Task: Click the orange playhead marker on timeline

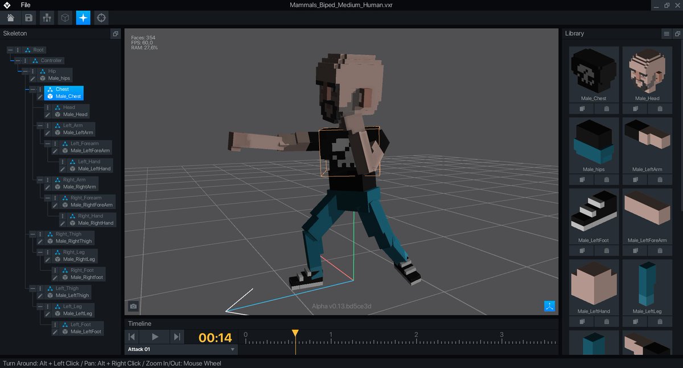Action: pos(295,333)
